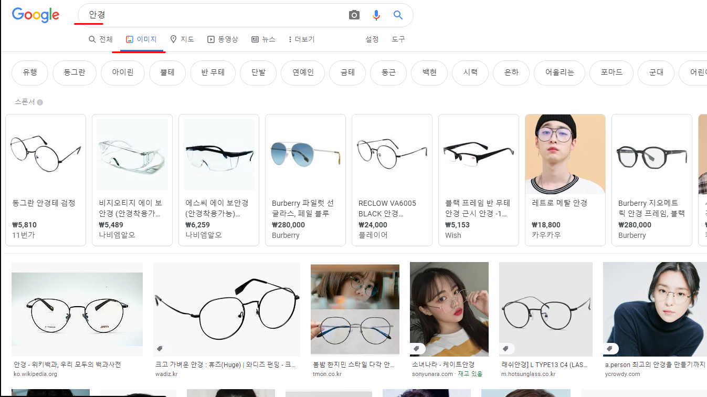Select the 시력 filter chip

click(470, 73)
